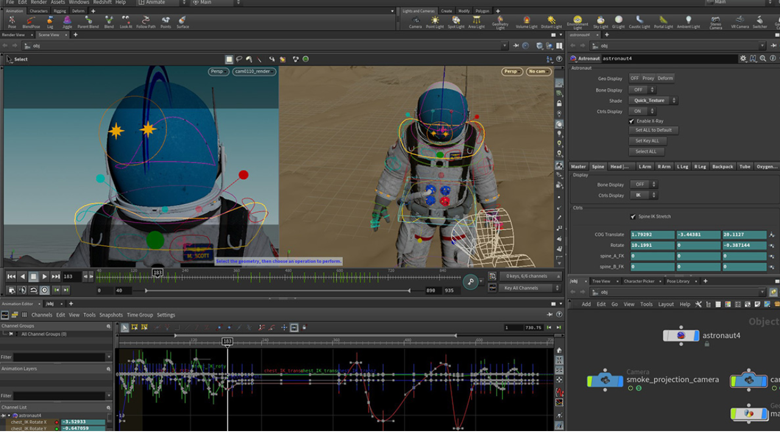Click the Camera shelf tool
Viewport: 780px width, 439px height.
coord(415,22)
